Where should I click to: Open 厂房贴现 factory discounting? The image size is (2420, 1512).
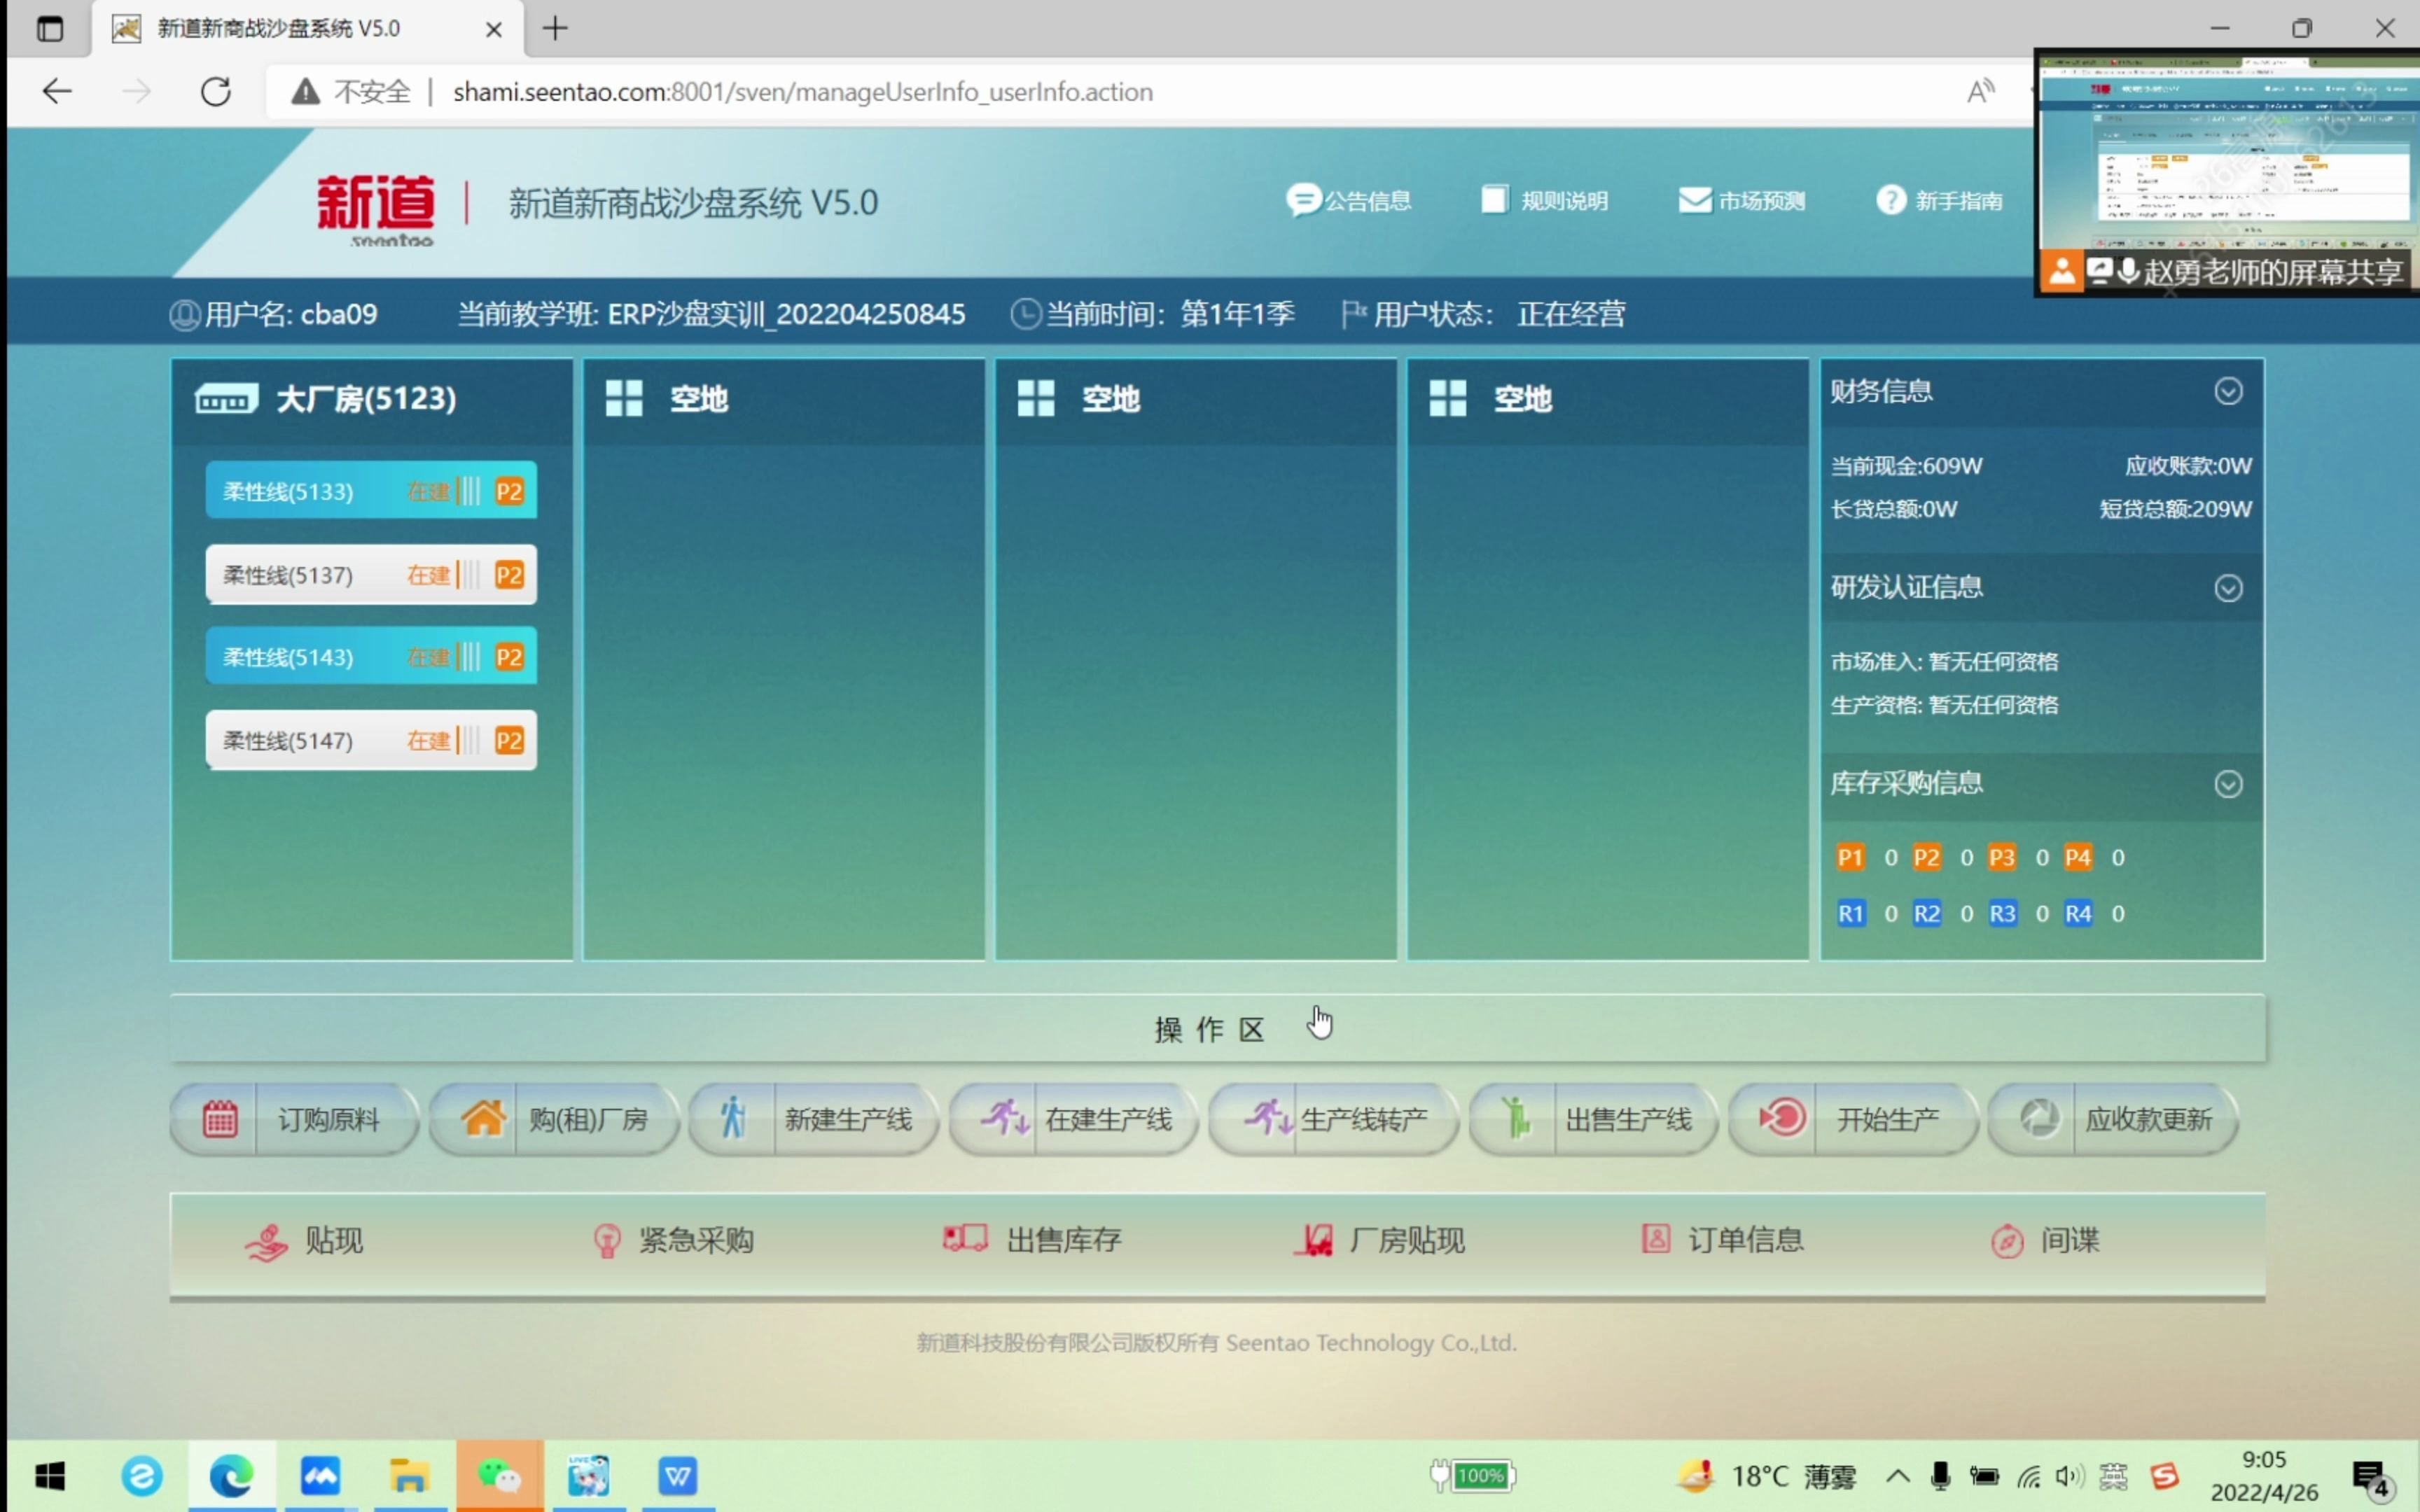(x=1379, y=1241)
